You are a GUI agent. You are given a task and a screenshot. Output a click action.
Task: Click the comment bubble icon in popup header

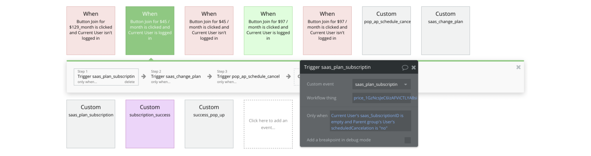(405, 67)
